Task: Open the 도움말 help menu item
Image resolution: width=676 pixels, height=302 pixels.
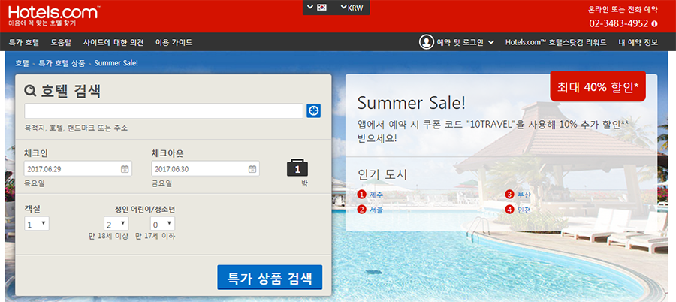Action: coord(62,42)
